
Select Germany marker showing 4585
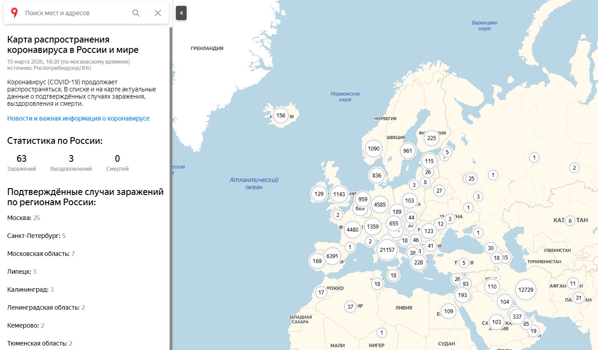pyautogui.click(x=380, y=205)
